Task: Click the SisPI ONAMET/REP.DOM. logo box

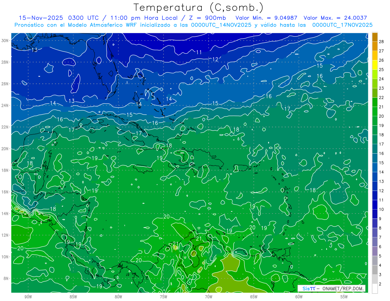Action: pos(331,288)
